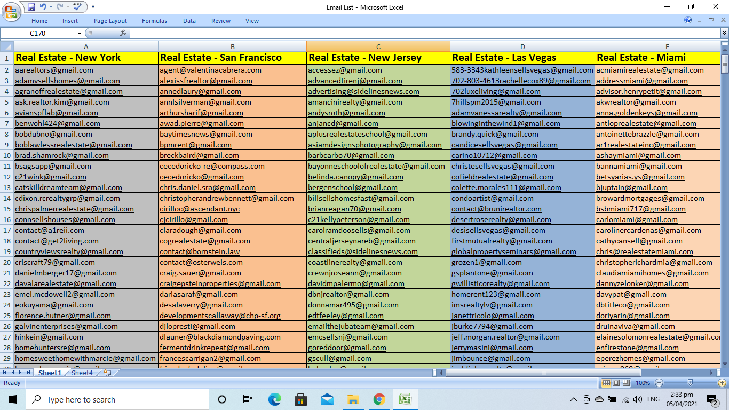The width and height of the screenshot is (729, 410).
Task: Go to next sheet using navigation arrow
Action: click(x=21, y=373)
